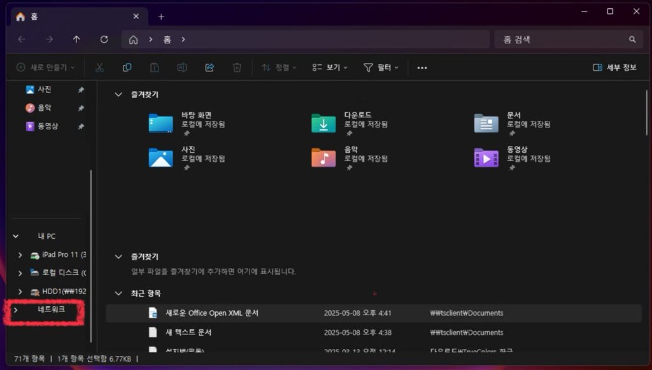Expand the iPad Pro 11 tree node
Screen dimensions: 652x370
[x=20, y=255]
